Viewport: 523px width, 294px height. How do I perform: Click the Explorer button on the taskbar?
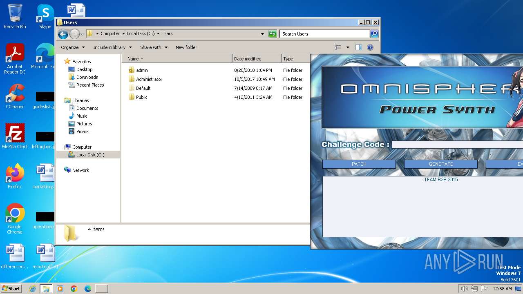46,289
